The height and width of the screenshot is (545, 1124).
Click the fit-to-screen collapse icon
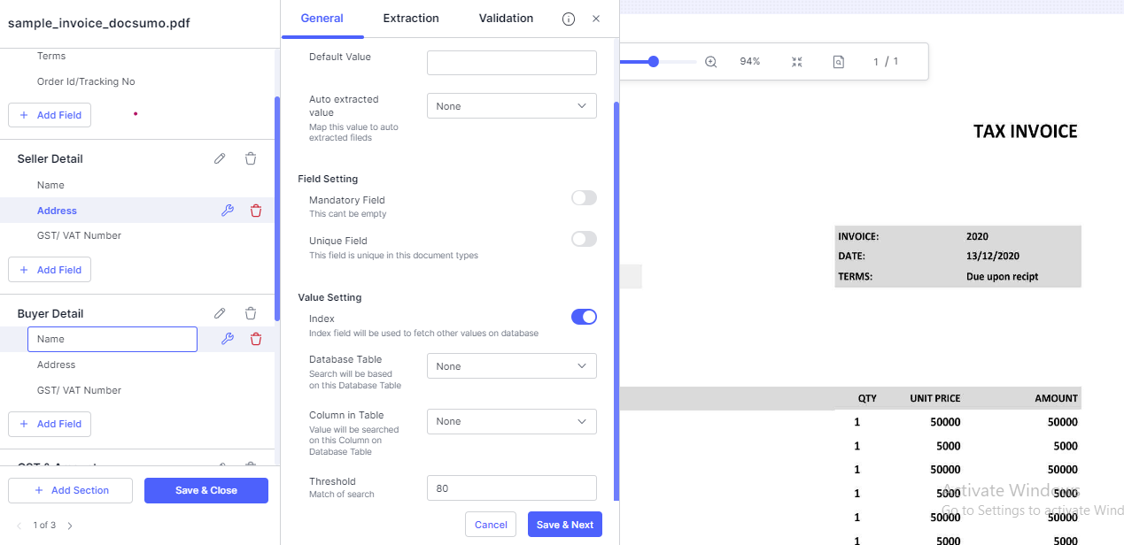coord(796,62)
